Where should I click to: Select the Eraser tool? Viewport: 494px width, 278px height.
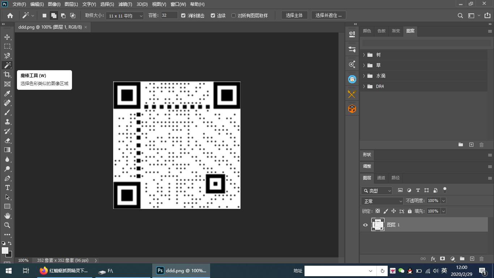(7, 140)
